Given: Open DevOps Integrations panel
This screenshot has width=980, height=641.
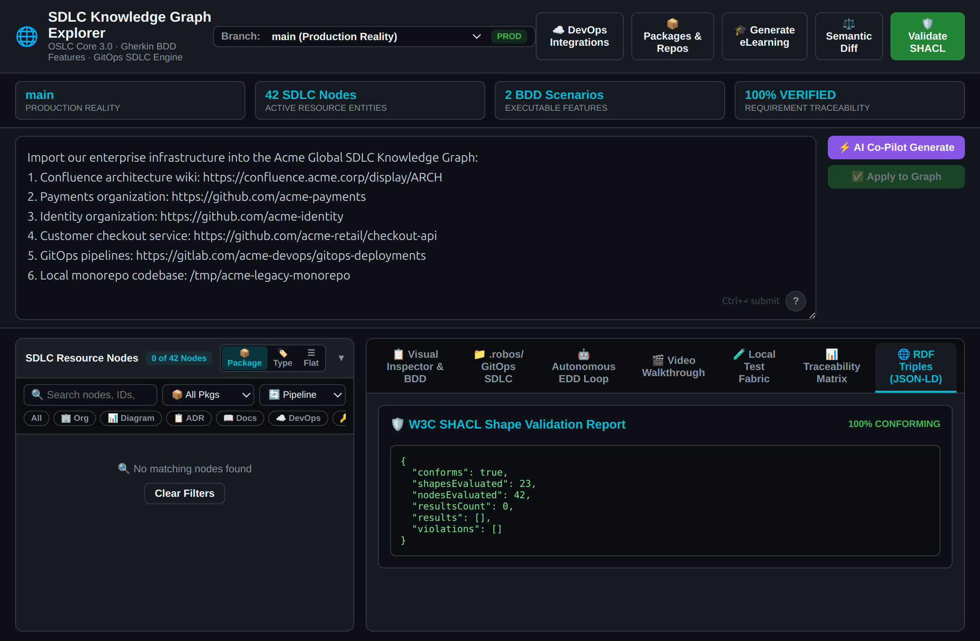Looking at the screenshot, I should pyautogui.click(x=580, y=36).
